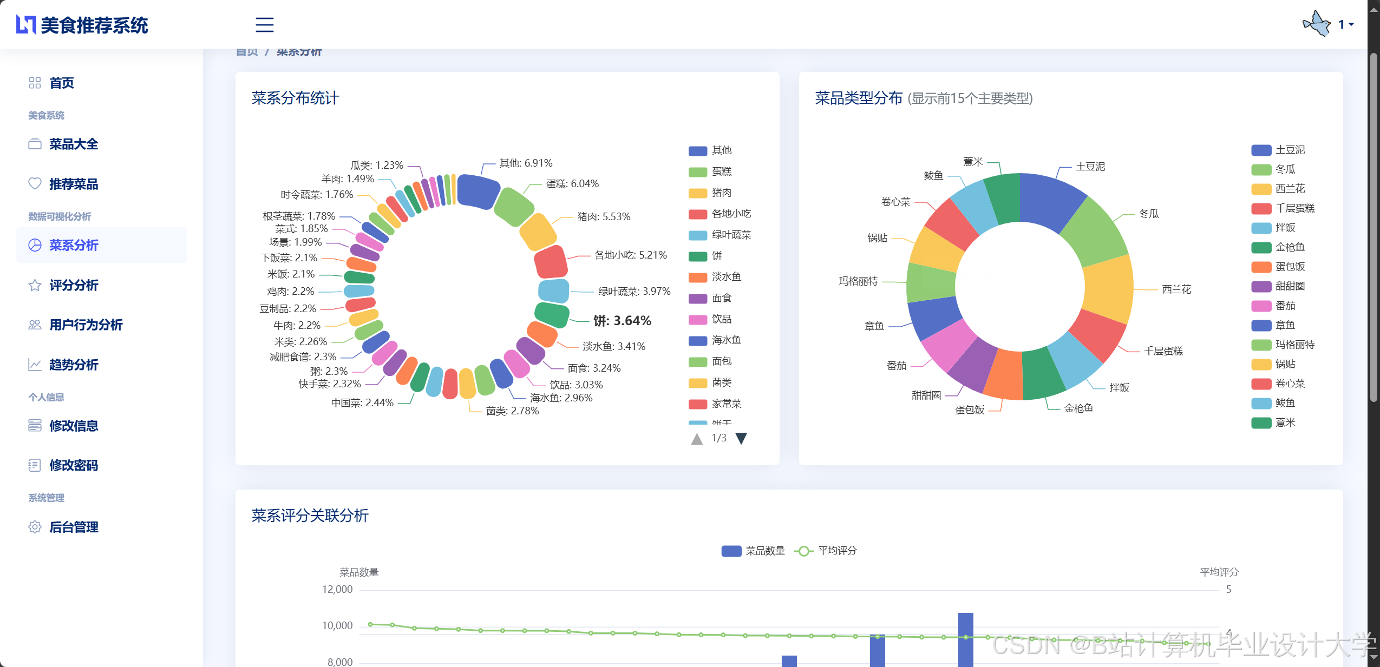Viewport: 1380px width, 667px height.
Task: Click the heart icon for 推荐菜品
Action: tap(35, 184)
